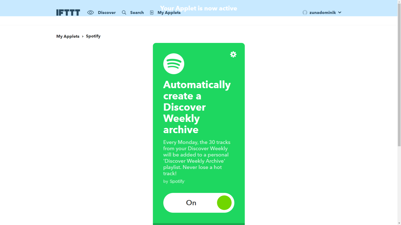
Task: Turn off the applet On switch
Action: [199, 203]
